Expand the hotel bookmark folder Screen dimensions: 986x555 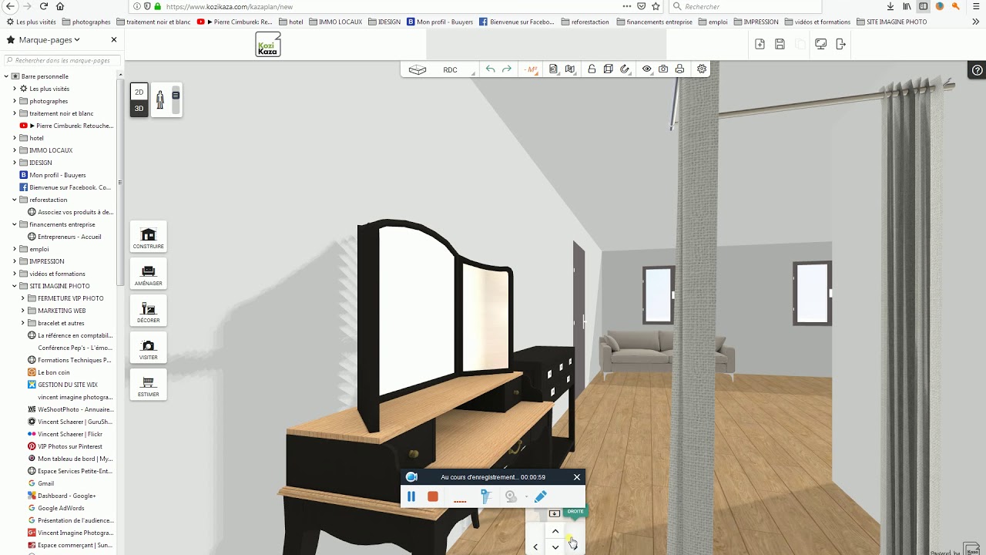tap(14, 138)
